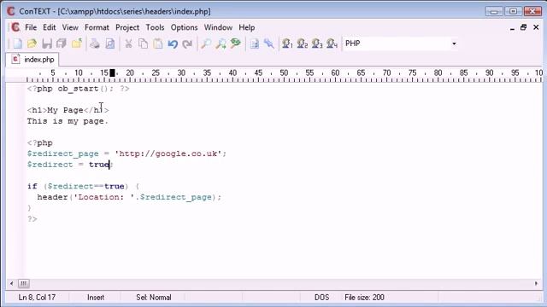
Task: Redo the last undone edit
Action: tap(187, 43)
